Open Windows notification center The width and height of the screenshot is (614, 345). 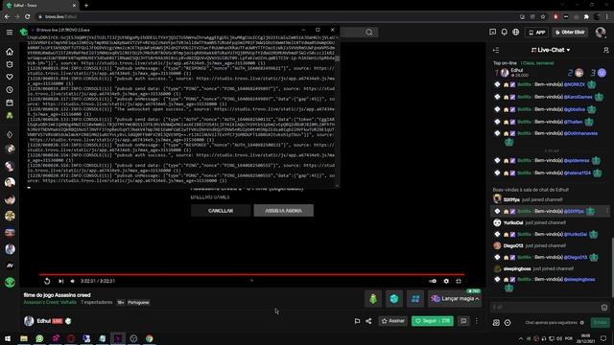(603, 338)
